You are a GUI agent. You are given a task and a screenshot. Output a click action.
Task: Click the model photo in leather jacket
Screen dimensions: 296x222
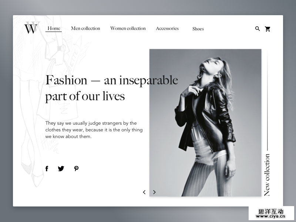[205, 123]
